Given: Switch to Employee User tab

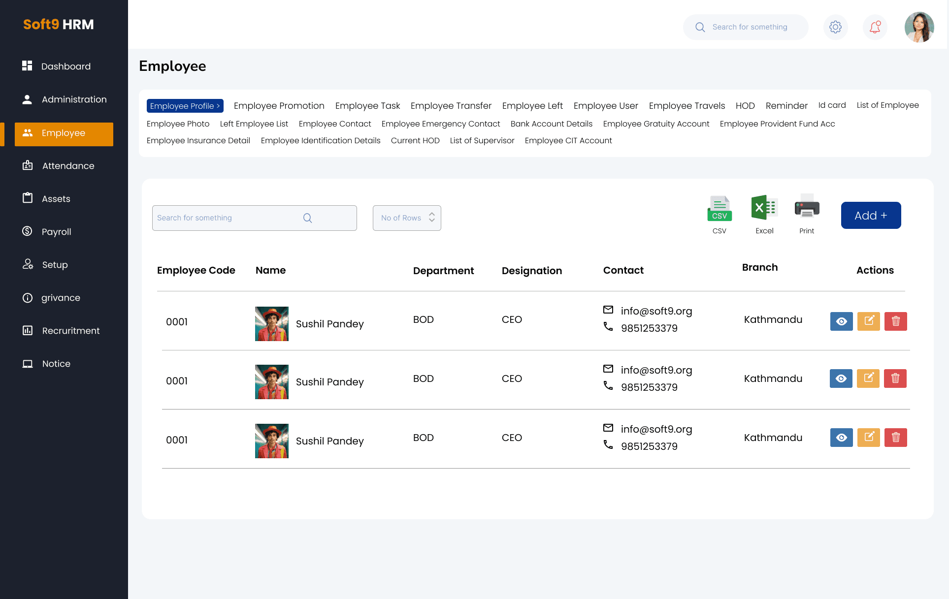Looking at the screenshot, I should [x=606, y=106].
